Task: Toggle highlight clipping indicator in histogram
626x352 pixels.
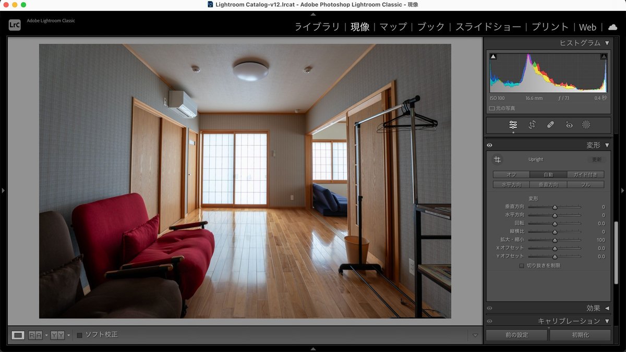Action: pos(604,56)
